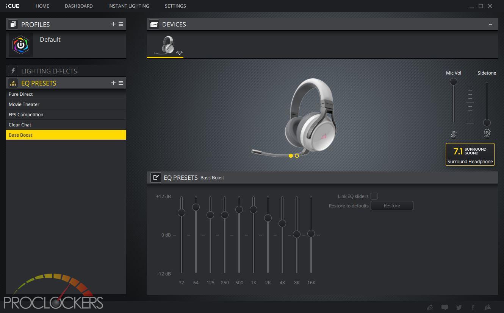Enable Link EQ sliders checkbox
The height and width of the screenshot is (313, 504).
pyautogui.click(x=374, y=196)
